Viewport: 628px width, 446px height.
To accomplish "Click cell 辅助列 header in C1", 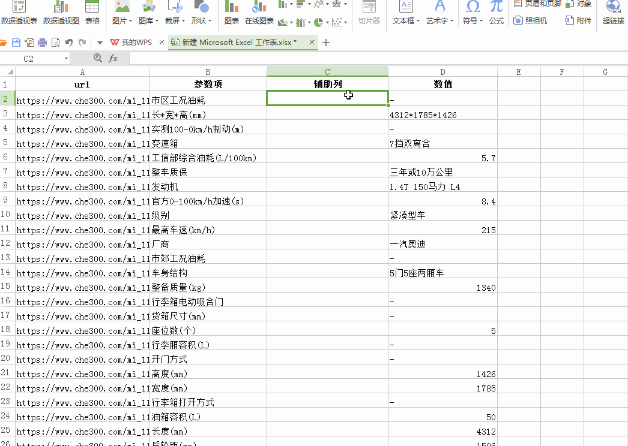I will click(327, 84).
